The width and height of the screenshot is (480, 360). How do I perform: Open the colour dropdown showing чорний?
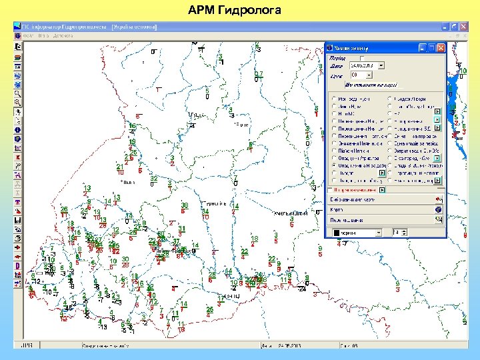(379, 233)
